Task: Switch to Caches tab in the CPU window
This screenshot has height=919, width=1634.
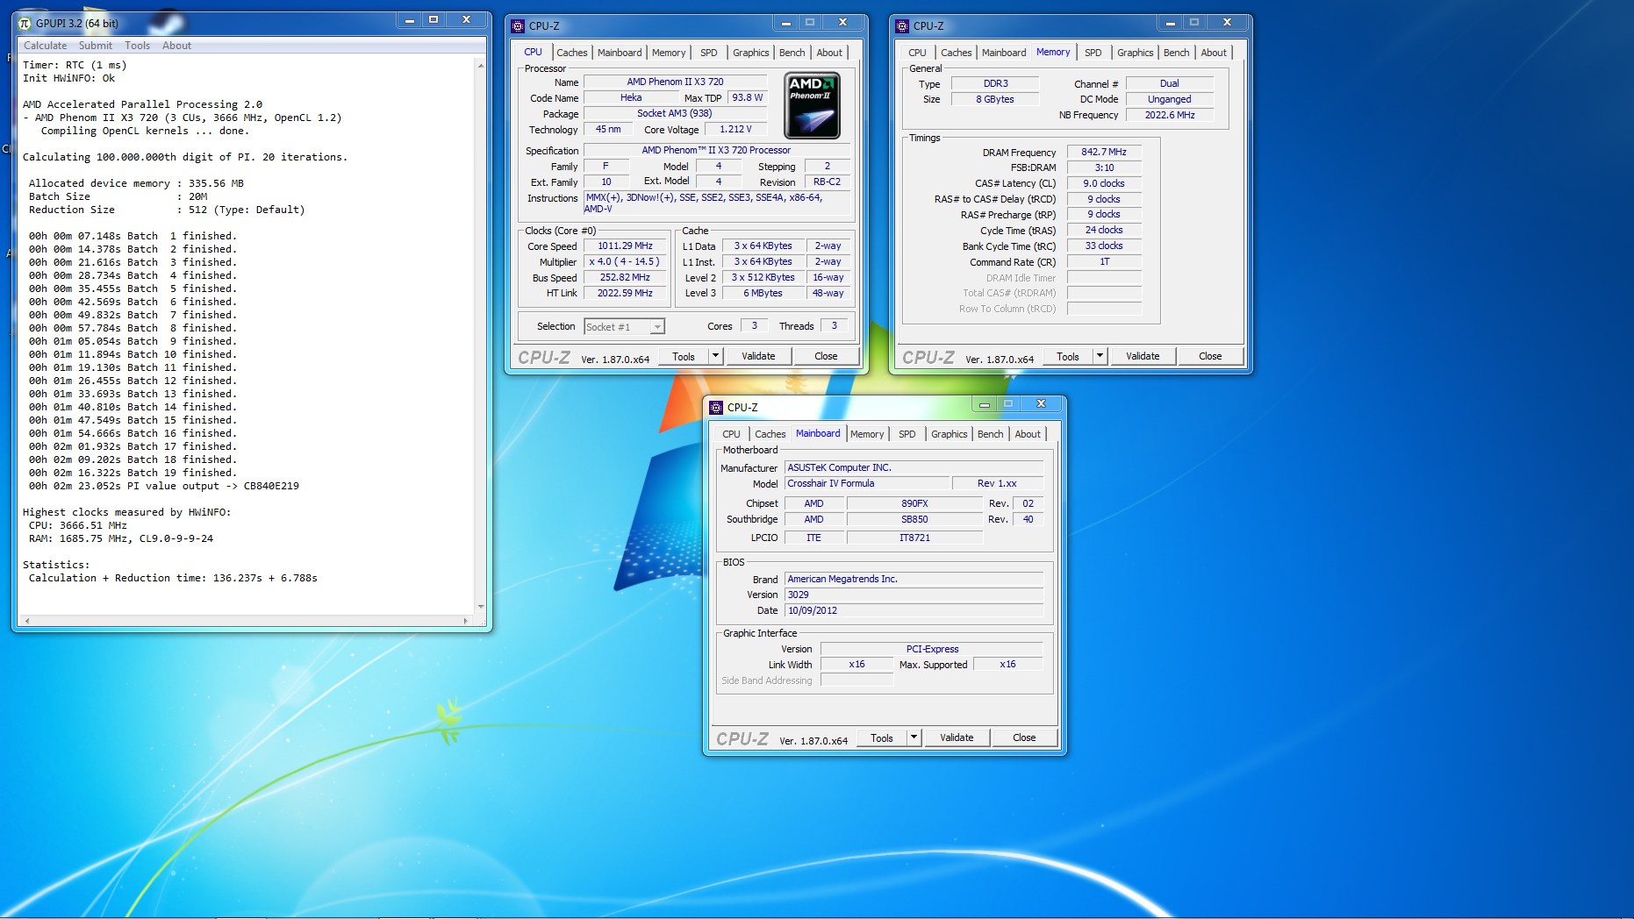Action: coord(572,53)
